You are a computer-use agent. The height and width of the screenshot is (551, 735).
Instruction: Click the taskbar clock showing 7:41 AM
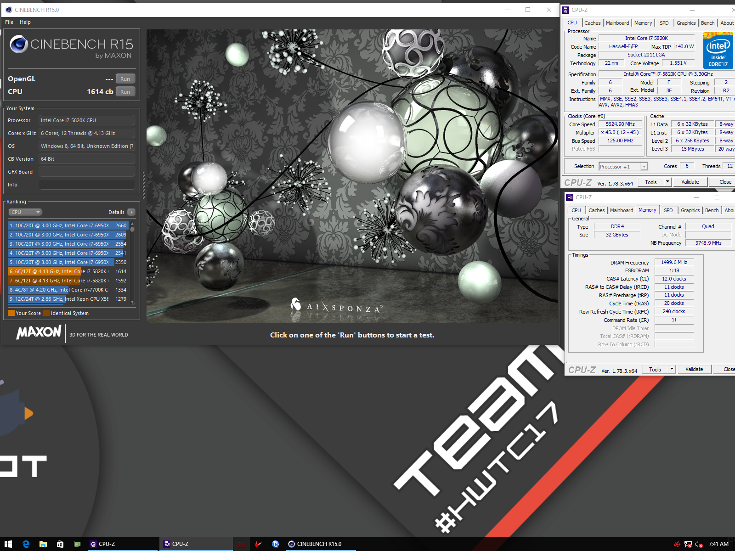(x=718, y=544)
